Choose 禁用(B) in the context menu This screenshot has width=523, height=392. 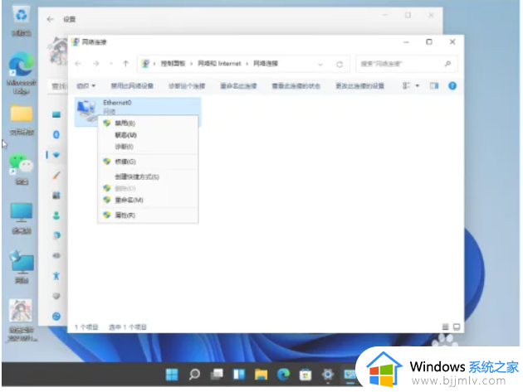point(148,123)
